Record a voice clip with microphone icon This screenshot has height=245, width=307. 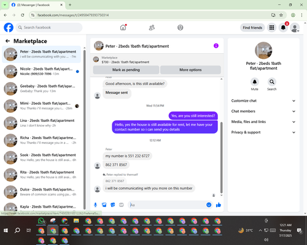[x=95, y=205]
